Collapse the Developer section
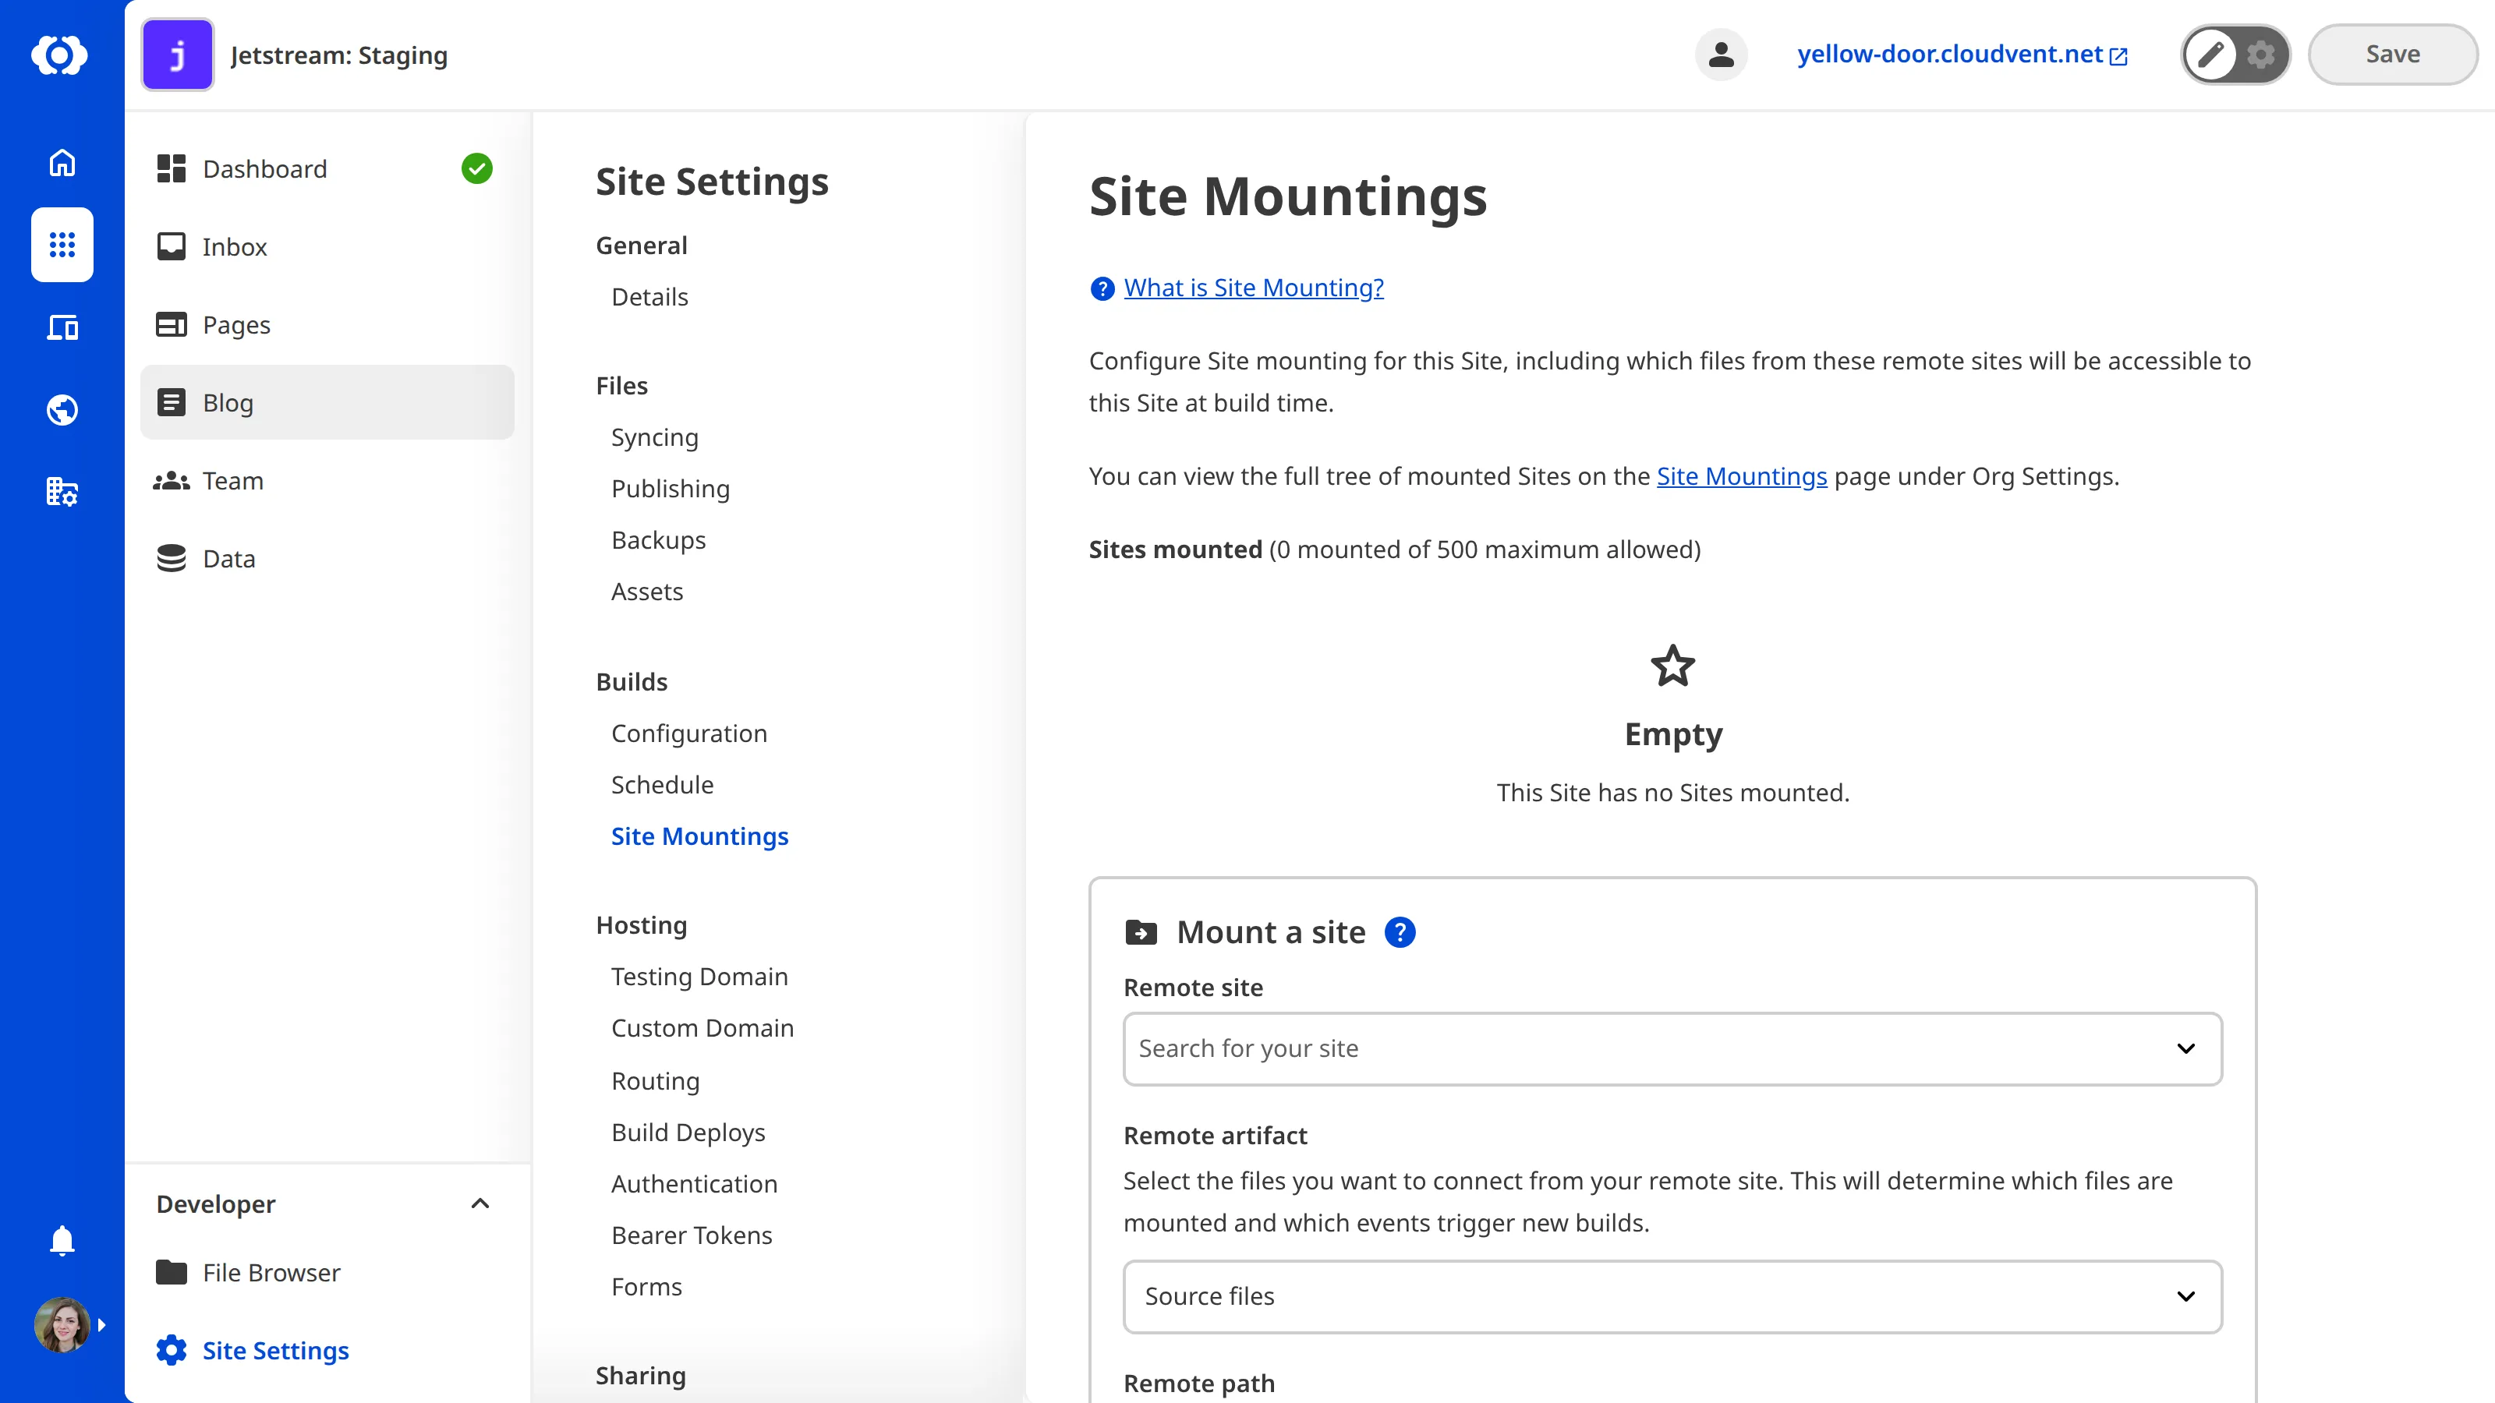The width and height of the screenshot is (2495, 1403). [x=480, y=1203]
